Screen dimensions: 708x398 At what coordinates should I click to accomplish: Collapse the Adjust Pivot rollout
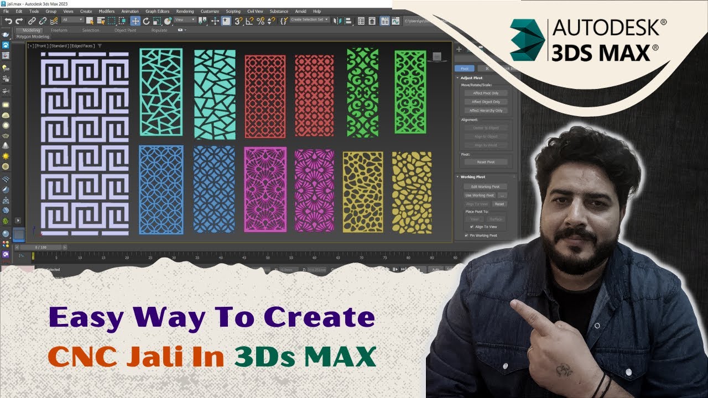[x=457, y=78]
